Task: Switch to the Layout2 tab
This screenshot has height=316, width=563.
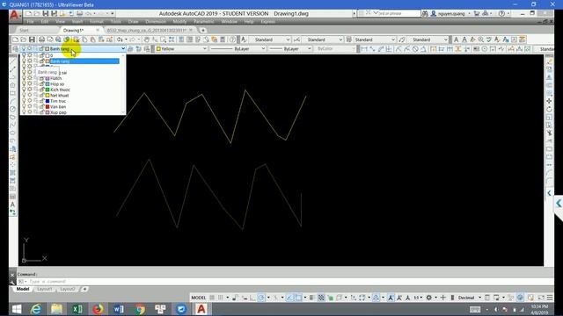Action: click(67, 289)
